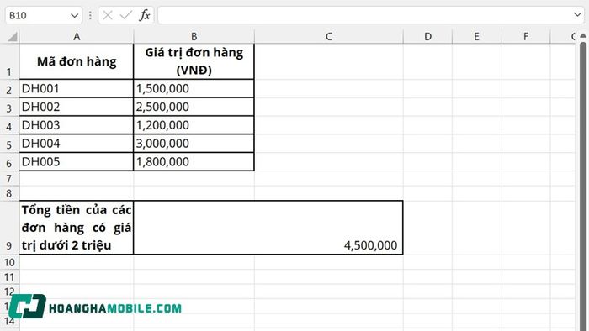Image resolution: width=589 pixels, height=331 pixels.
Task: Click the scroll-up arrow of vertical scrollbar
Action: 583,35
